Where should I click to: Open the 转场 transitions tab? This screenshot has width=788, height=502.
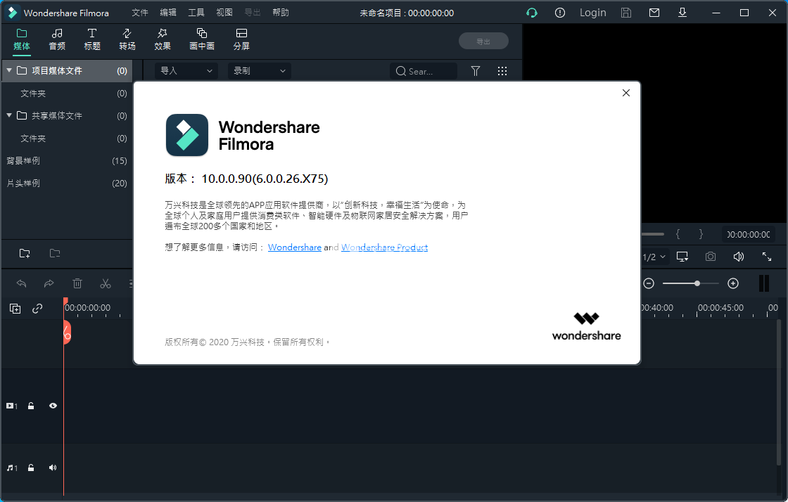pos(127,39)
